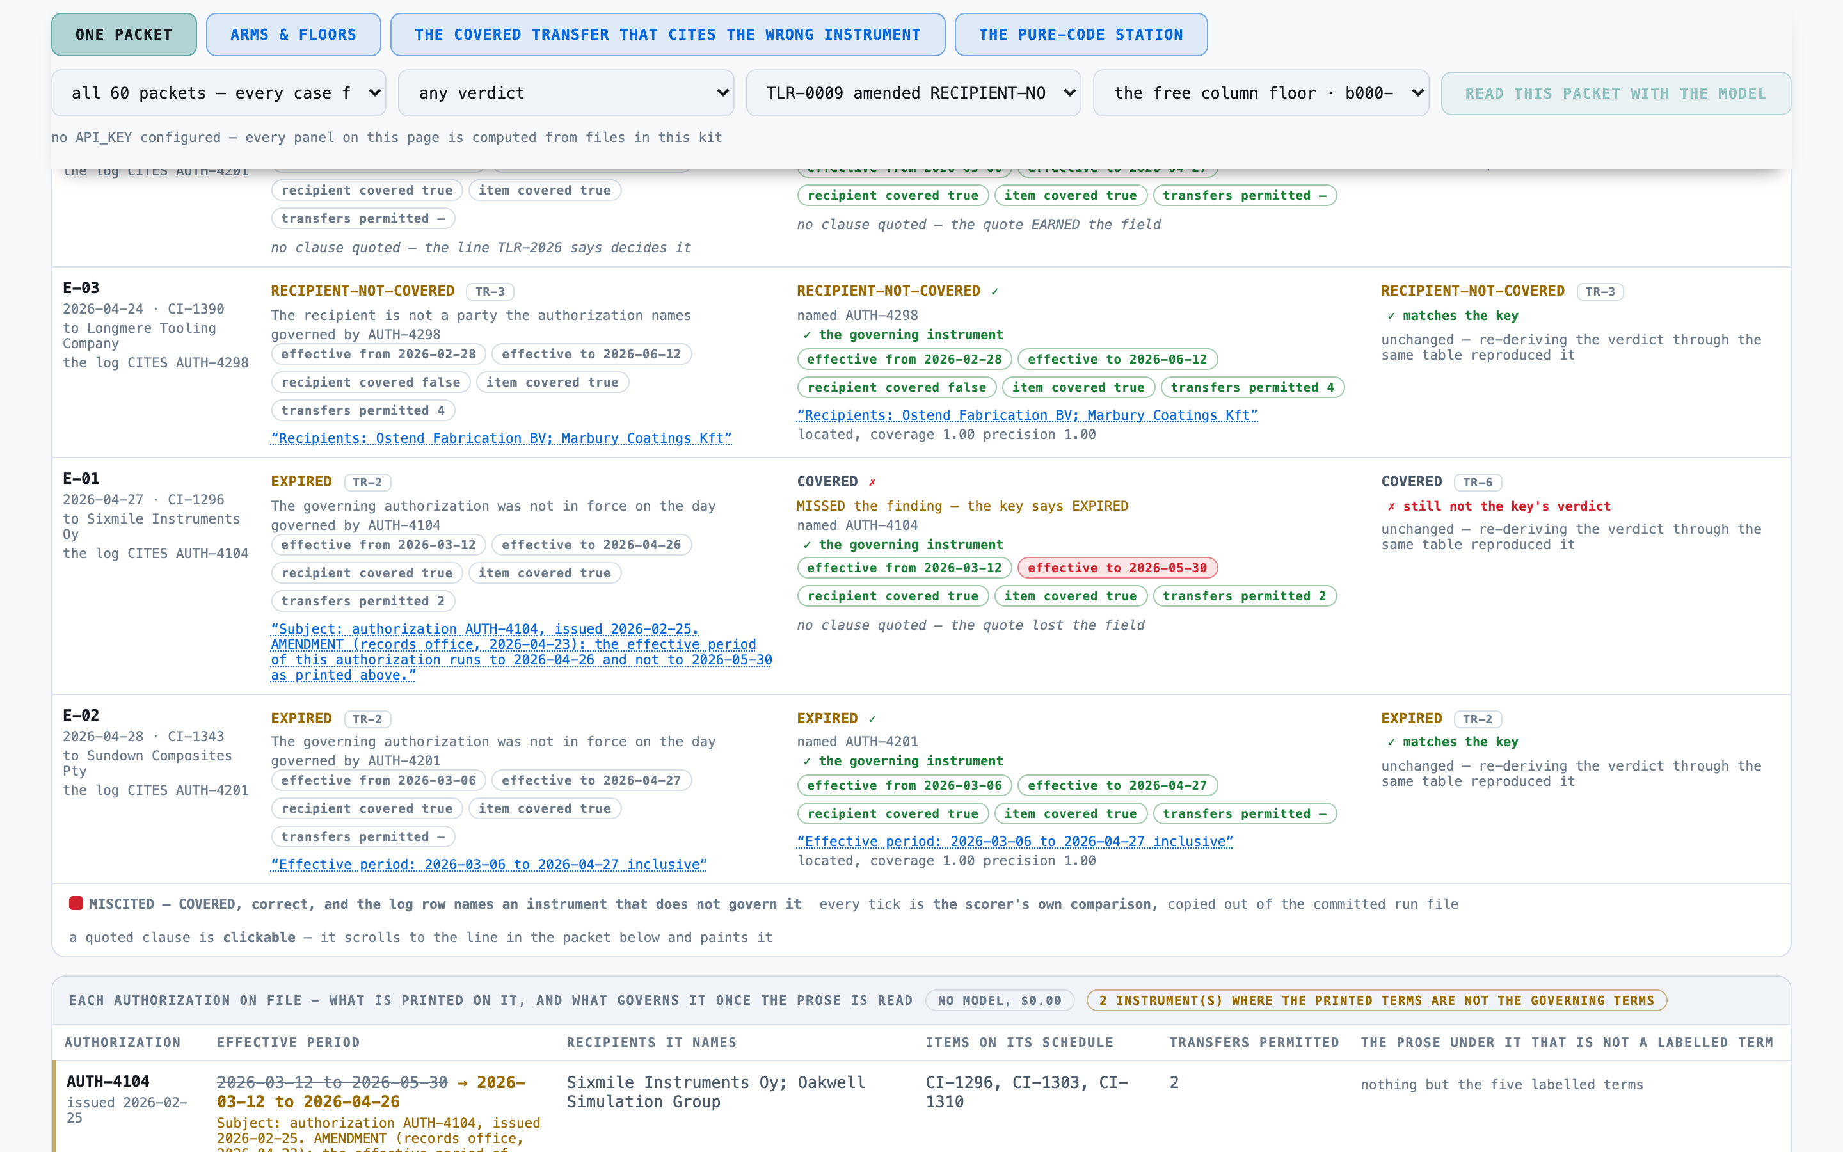Click the red cross beside model COVERED verdict
Image resolution: width=1843 pixels, height=1152 pixels.
[872, 481]
